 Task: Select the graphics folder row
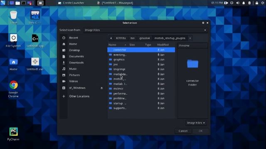tap(141, 60)
